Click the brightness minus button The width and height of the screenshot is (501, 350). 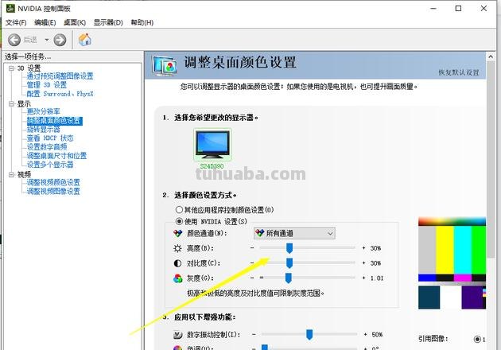point(252,248)
